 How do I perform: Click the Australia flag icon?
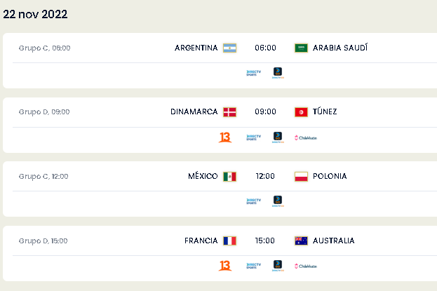301,241
